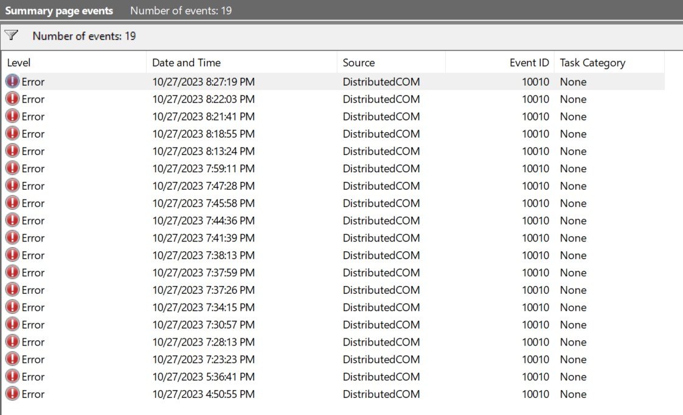683x415 pixels.
Task: Click the error icon on 7:37:59 PM row
Action: (12, 273)
